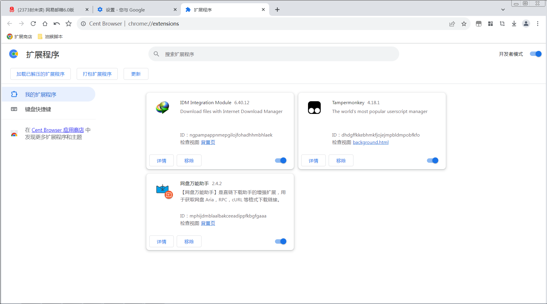The image size is (547, 304).
Task: Bookmark this page with the omnibox star
Action: point(464,24)
